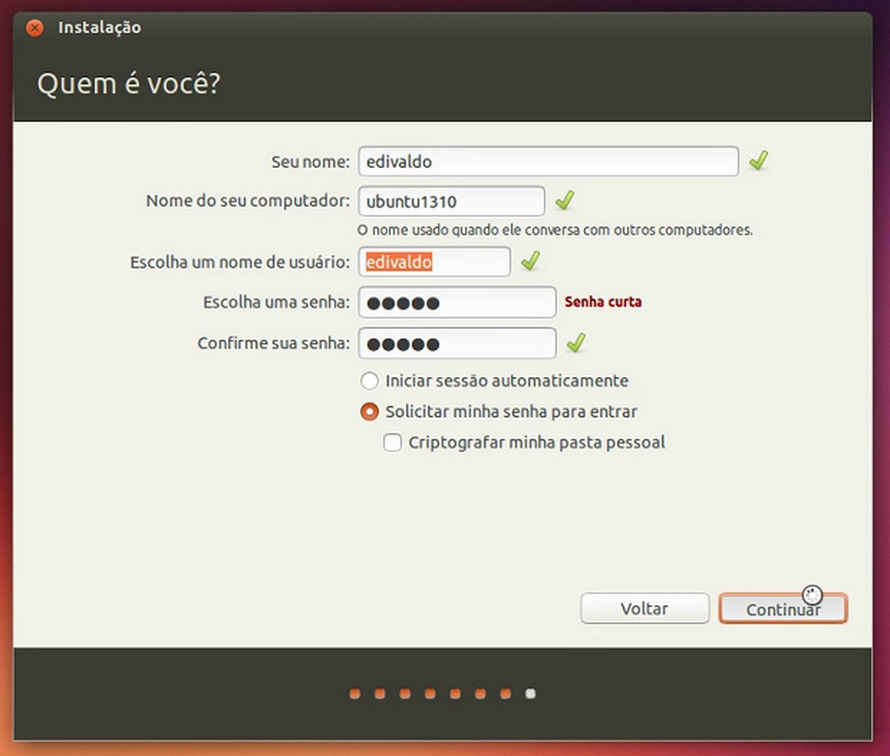Click green checkmark beside username field
The image size is (890, 756).
coord(530,261)
